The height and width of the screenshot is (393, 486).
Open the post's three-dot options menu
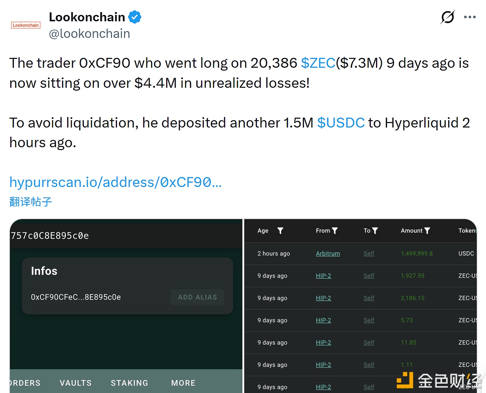click(470, 17)
